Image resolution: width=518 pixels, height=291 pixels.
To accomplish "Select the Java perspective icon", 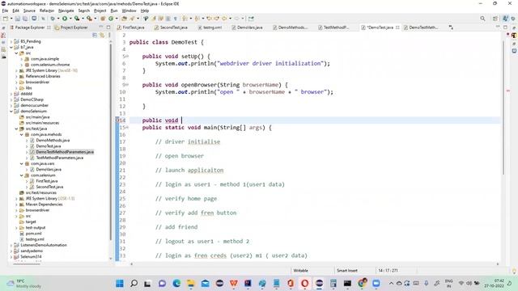I will coord(505,19).
